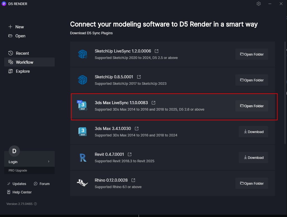Click the Revit plugin icon
Viewport: 287px width, 217px height.
pos(82,157)
